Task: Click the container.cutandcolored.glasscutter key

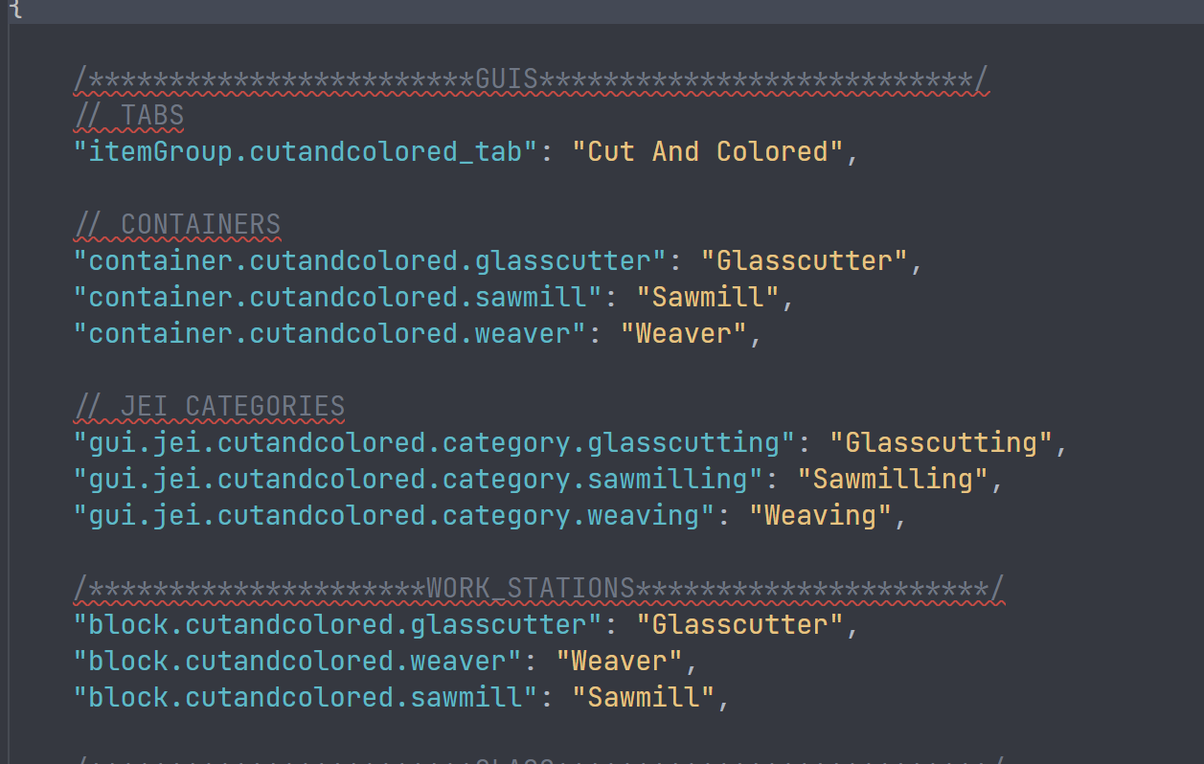Action: 369,260
